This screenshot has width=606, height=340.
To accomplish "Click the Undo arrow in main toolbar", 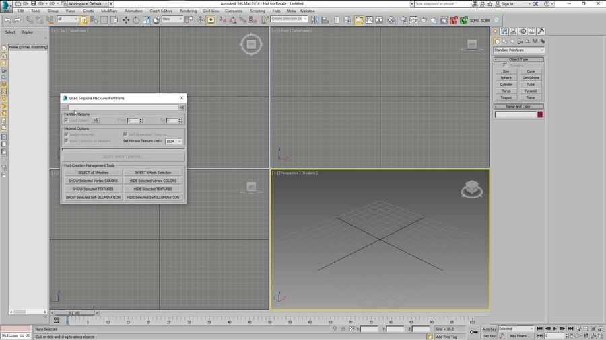I will click(7, 19).
